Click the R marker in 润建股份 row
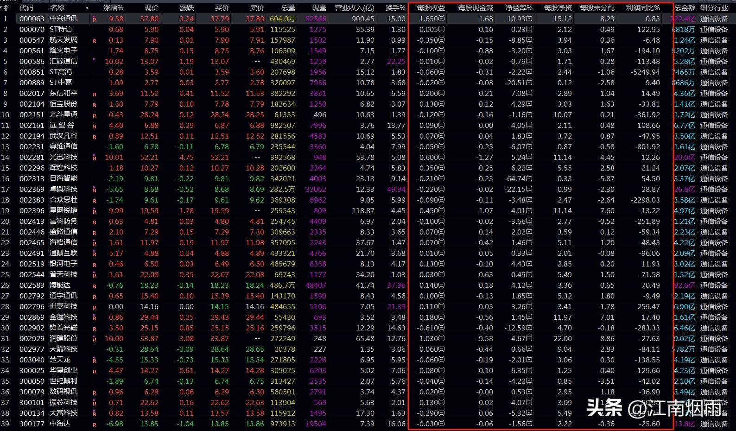Screen dimensions: 736x431 (95, 339)
